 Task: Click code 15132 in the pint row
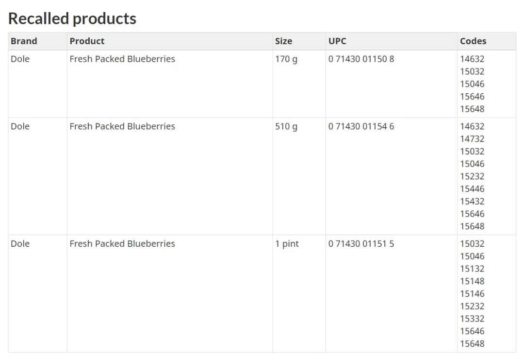472,269
